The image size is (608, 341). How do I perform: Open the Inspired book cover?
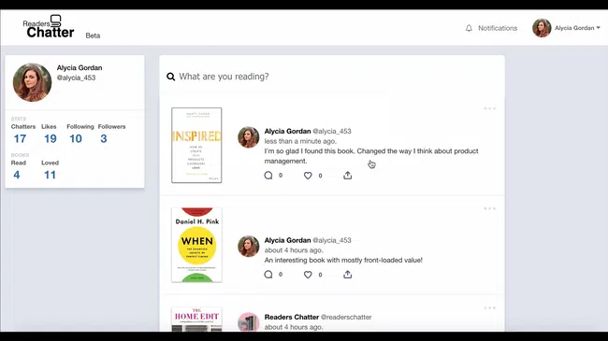point(196,146)
